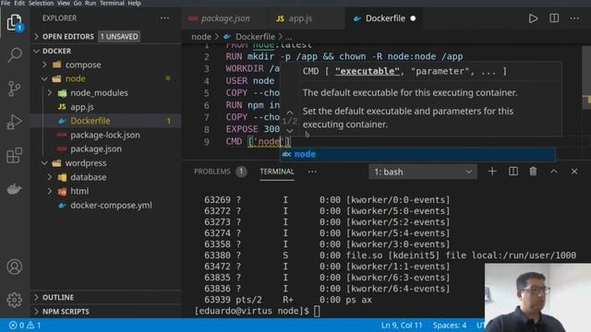Viewport: 591px width, 332px height.
Task: Kill the terminal with trash icon
Action: (533, 172)
